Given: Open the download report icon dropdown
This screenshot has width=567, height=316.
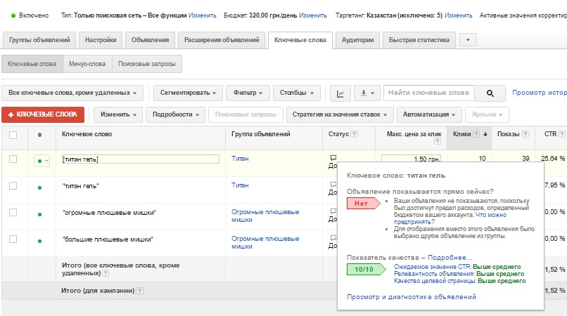Looking at the screenshot, I should click(367, 93).
